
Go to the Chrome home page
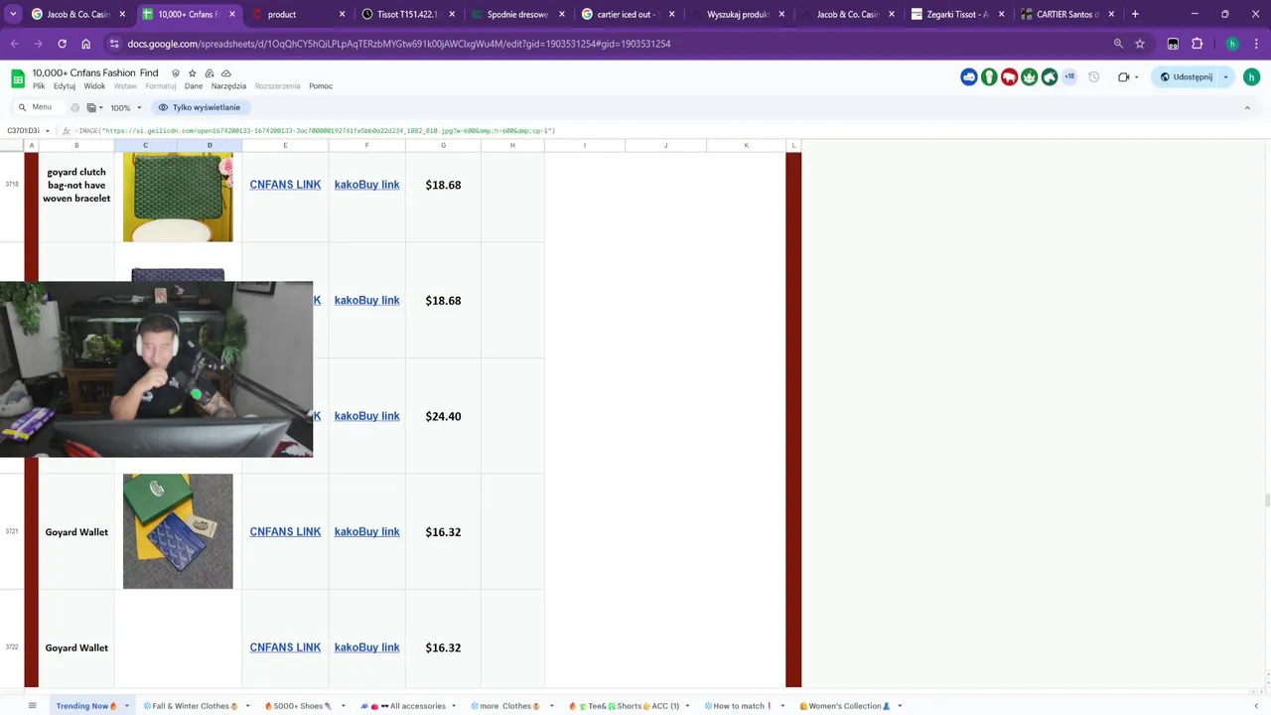point(85,44)
